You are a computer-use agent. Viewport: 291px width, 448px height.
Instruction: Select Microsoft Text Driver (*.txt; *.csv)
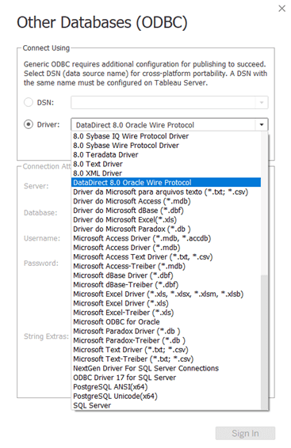(166, 350)
